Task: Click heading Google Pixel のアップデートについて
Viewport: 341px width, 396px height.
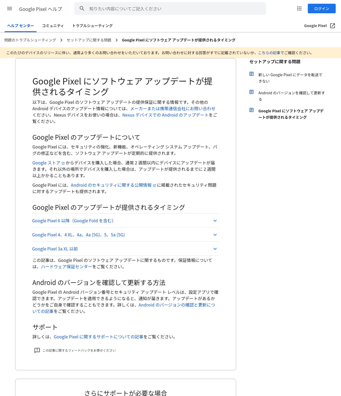Action: (86, 137)
